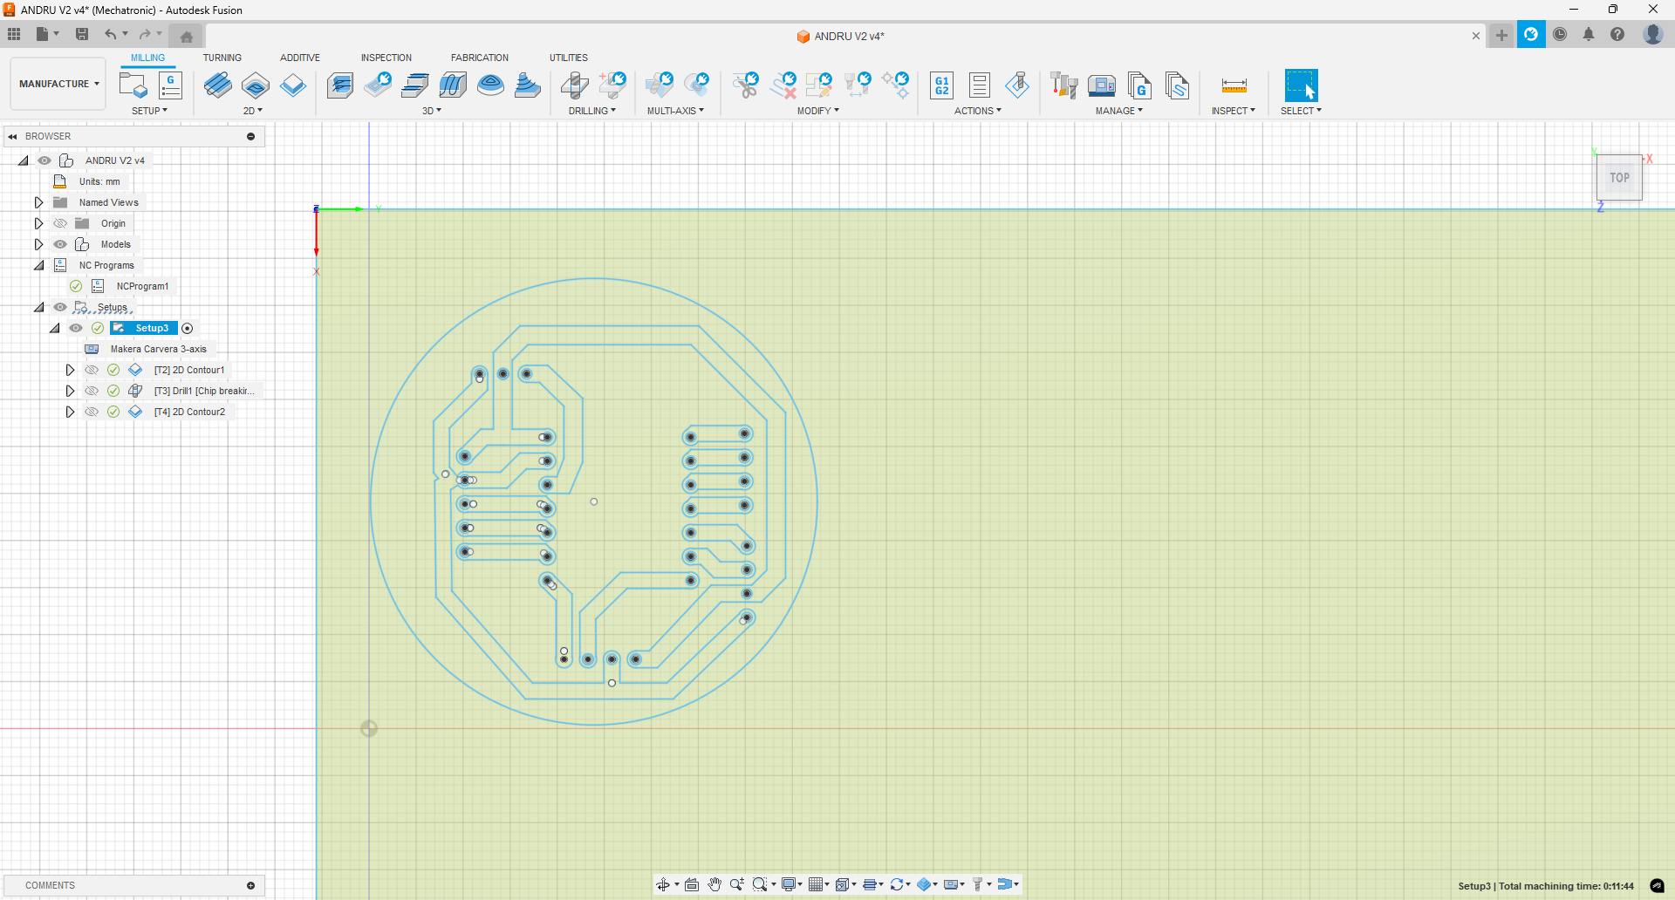Screen dimensions: 1675x900
Task: Expand the [T2] 2D Contour1 operation
Action: (x=70, y=370)
